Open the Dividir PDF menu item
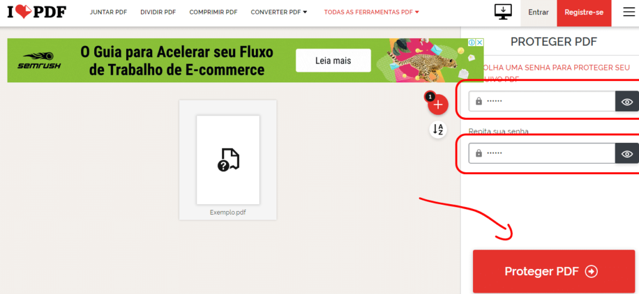This screenshot has height=294, width=639. 158,12
